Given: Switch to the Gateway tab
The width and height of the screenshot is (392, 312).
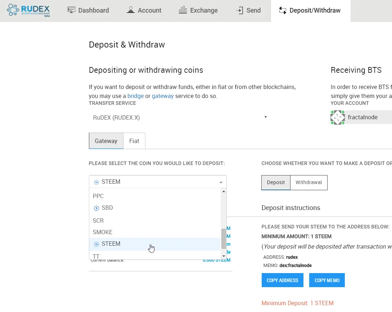Looking at the screenshot, I should coord(106,141).
